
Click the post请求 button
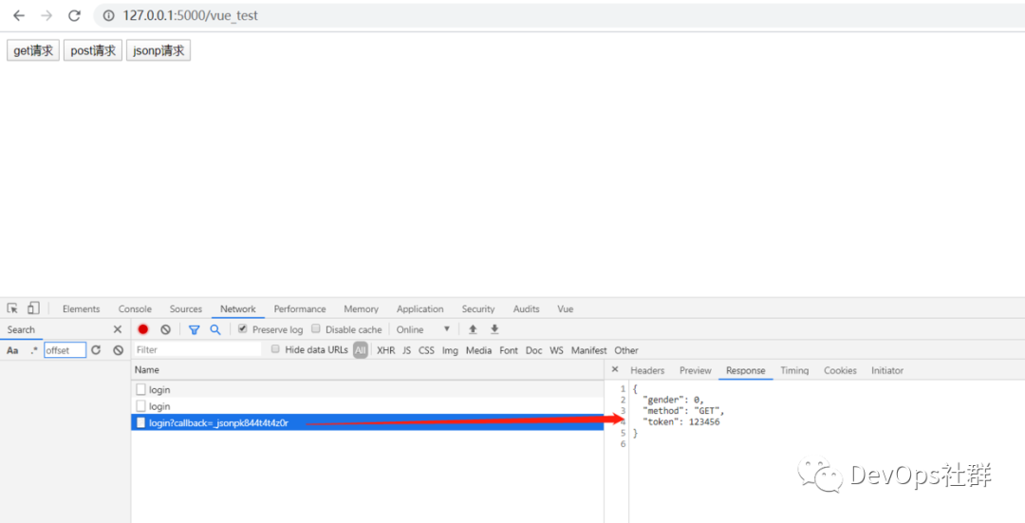coord(93,50)
